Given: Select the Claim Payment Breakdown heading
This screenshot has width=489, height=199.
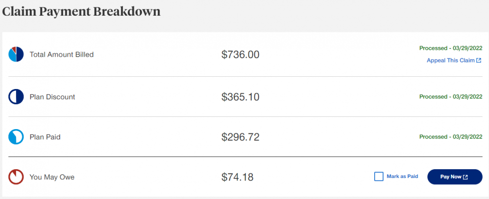Looking at the screenshot, I should (x=81, y=12).
